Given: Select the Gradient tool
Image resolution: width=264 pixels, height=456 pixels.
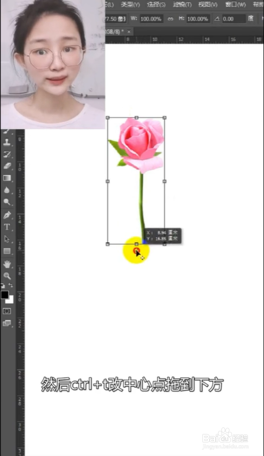Looking at the screenshot, I should 7,178.
